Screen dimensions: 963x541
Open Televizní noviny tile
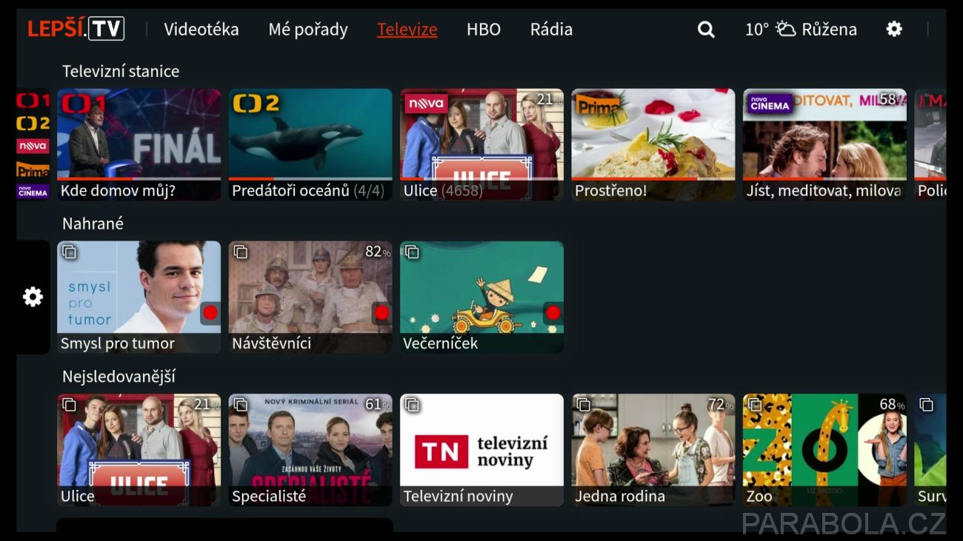tap(482, 450)
